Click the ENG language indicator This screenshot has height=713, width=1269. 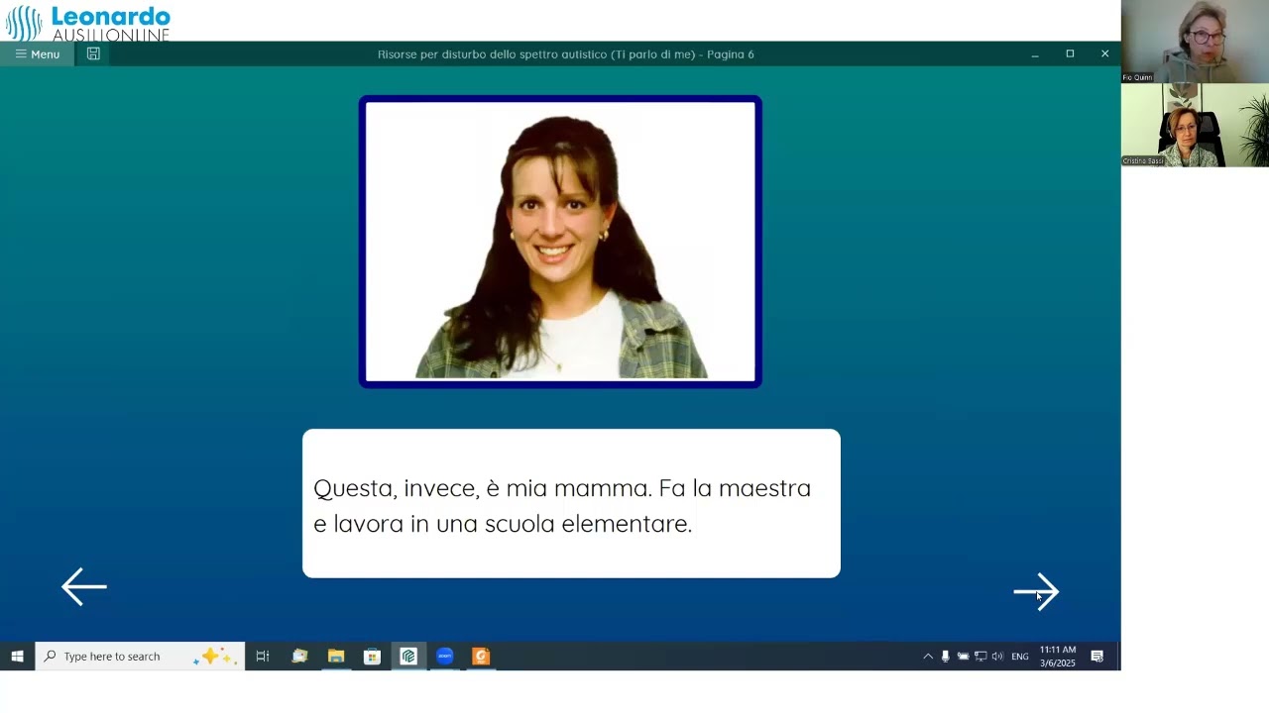click(x=1020, y=657)
